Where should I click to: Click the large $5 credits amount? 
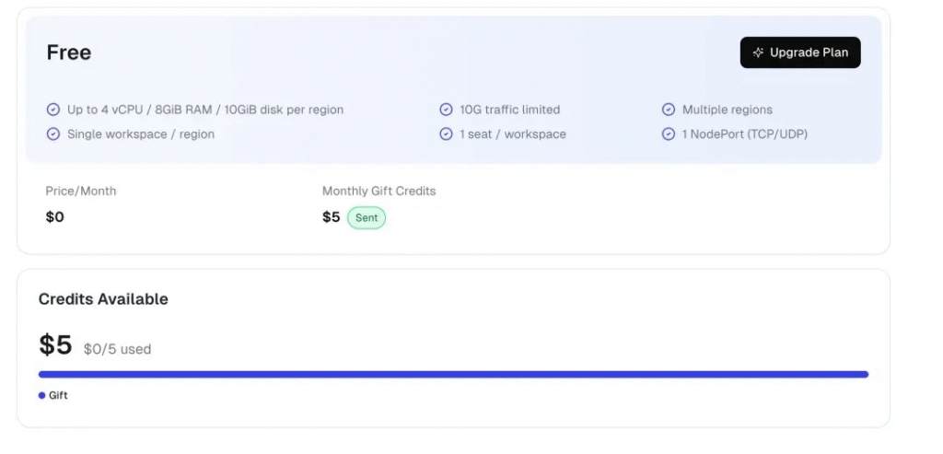pos(55,345)
